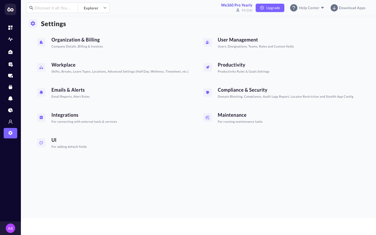Open the Maintenance section

tap(232, 115)
